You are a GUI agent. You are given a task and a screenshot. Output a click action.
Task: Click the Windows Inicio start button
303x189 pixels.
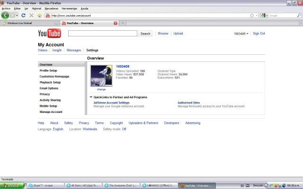point(11,186)
